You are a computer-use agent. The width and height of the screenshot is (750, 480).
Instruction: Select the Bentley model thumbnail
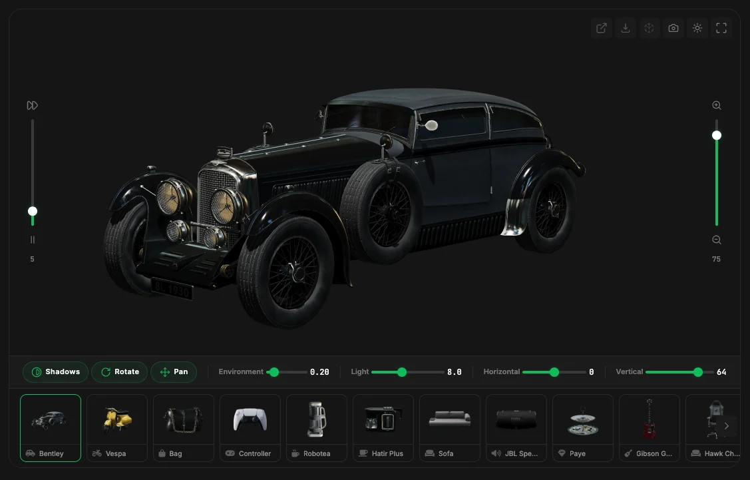[51, 428]
